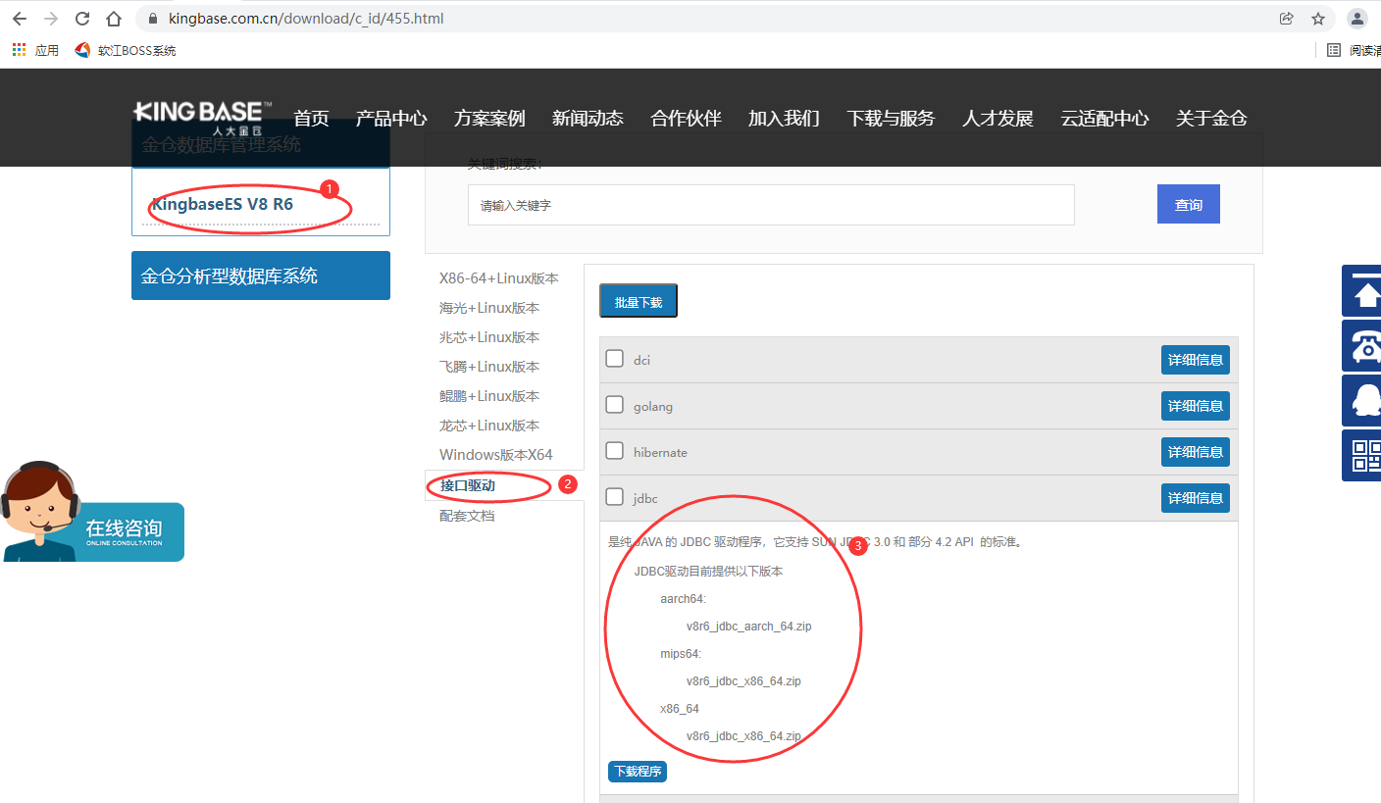Check the hibernate package checkbox
Screen dimensions: 1381x803
[x=615, y=451]
